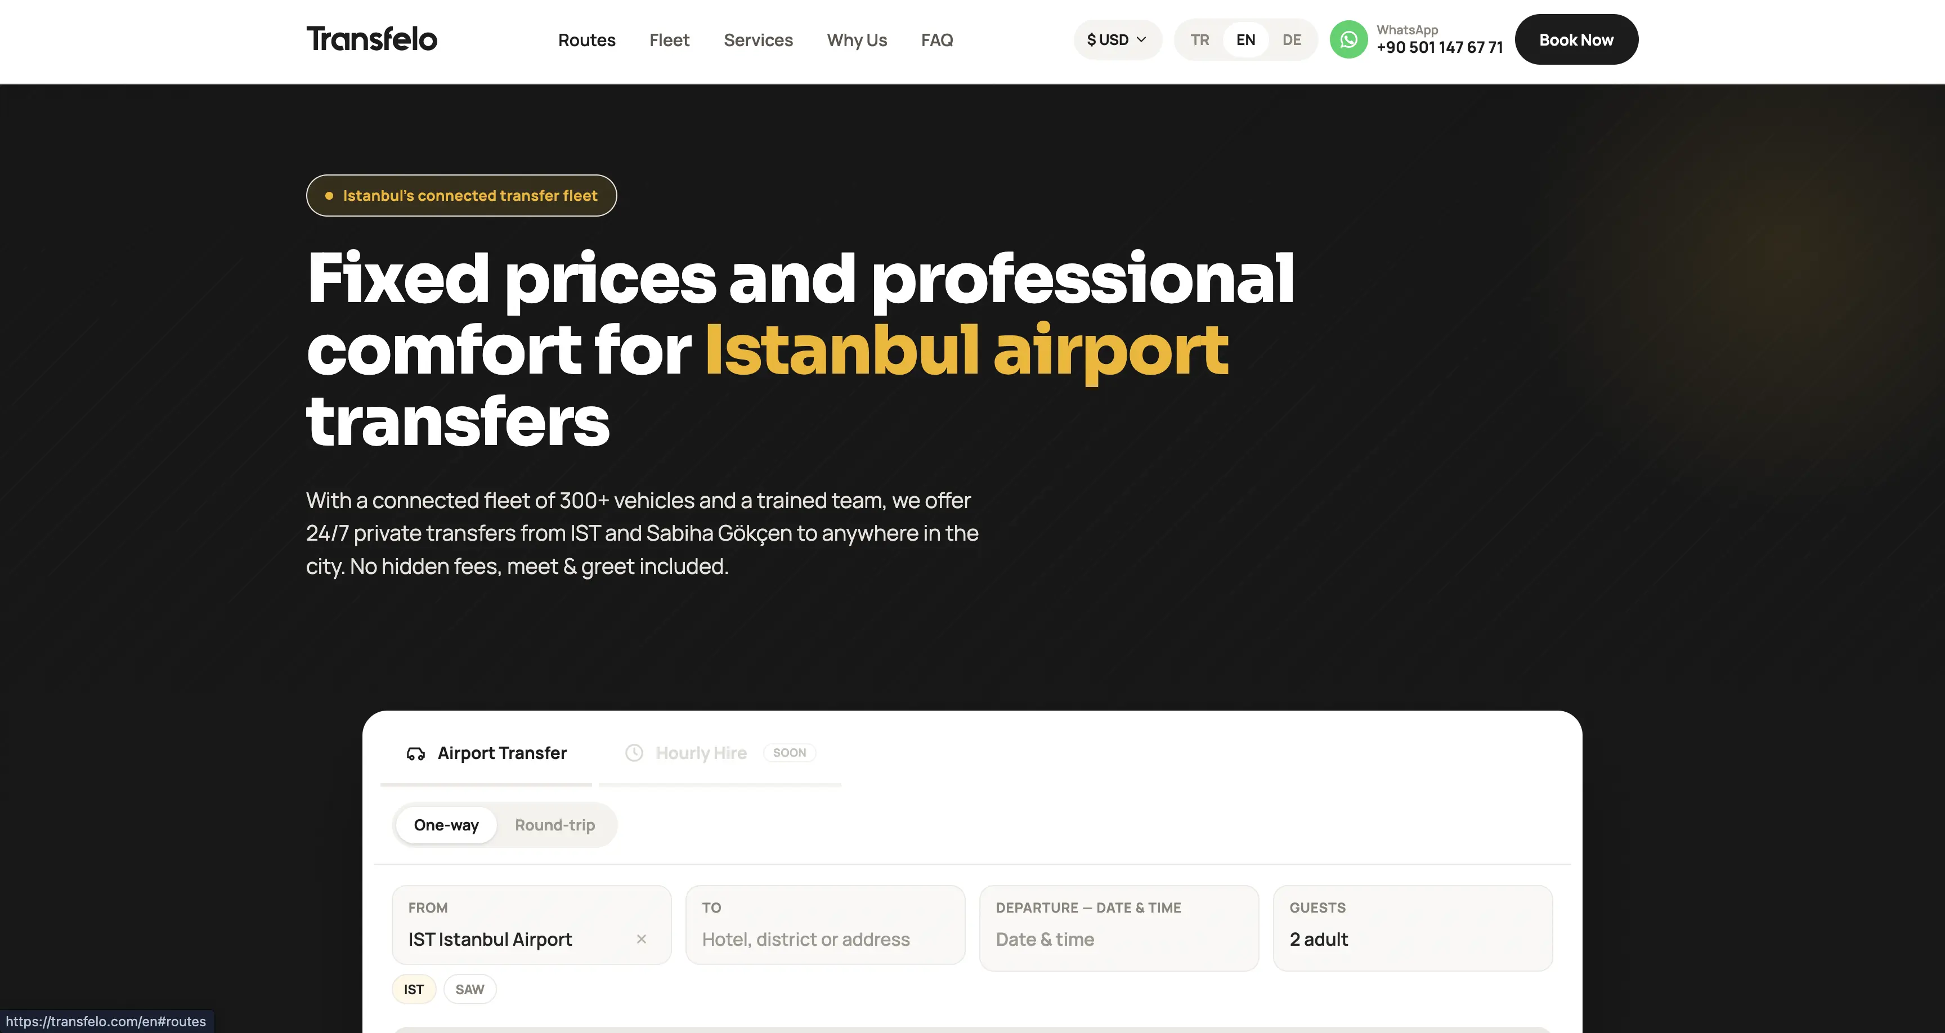Select the SAW airport chip
This screenshot has height=1033, width=1945.
coord(469,989)
